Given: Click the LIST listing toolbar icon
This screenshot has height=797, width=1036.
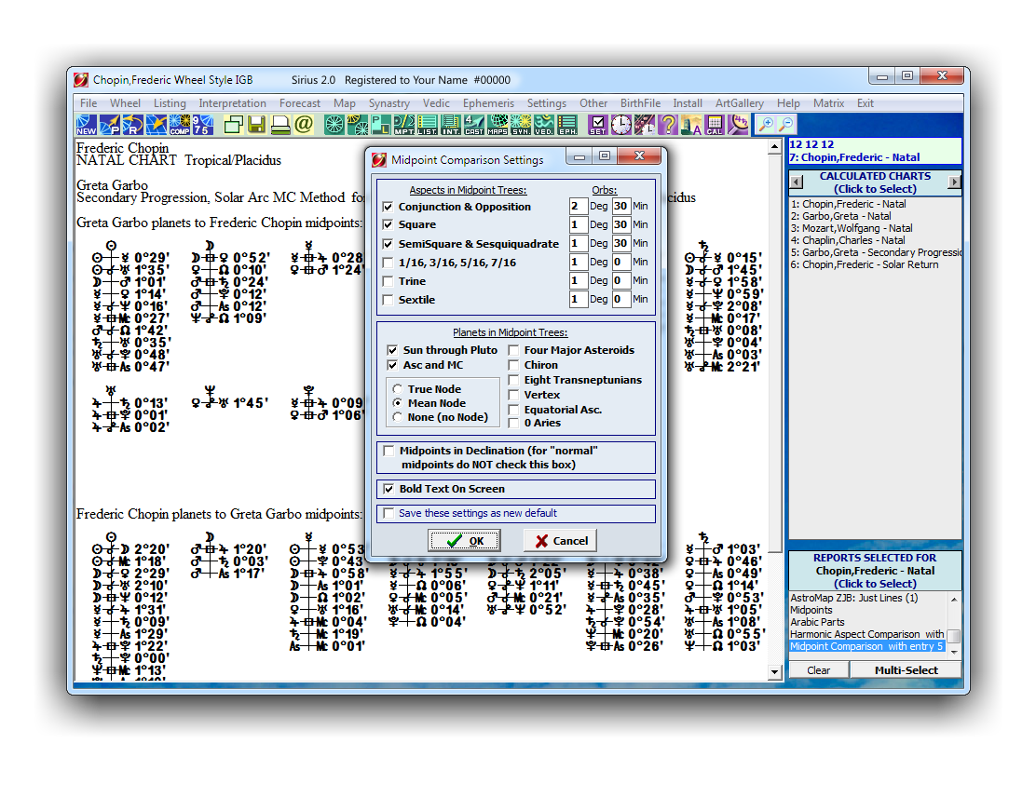Looking at the screenshot, I should tap(428, 125).
